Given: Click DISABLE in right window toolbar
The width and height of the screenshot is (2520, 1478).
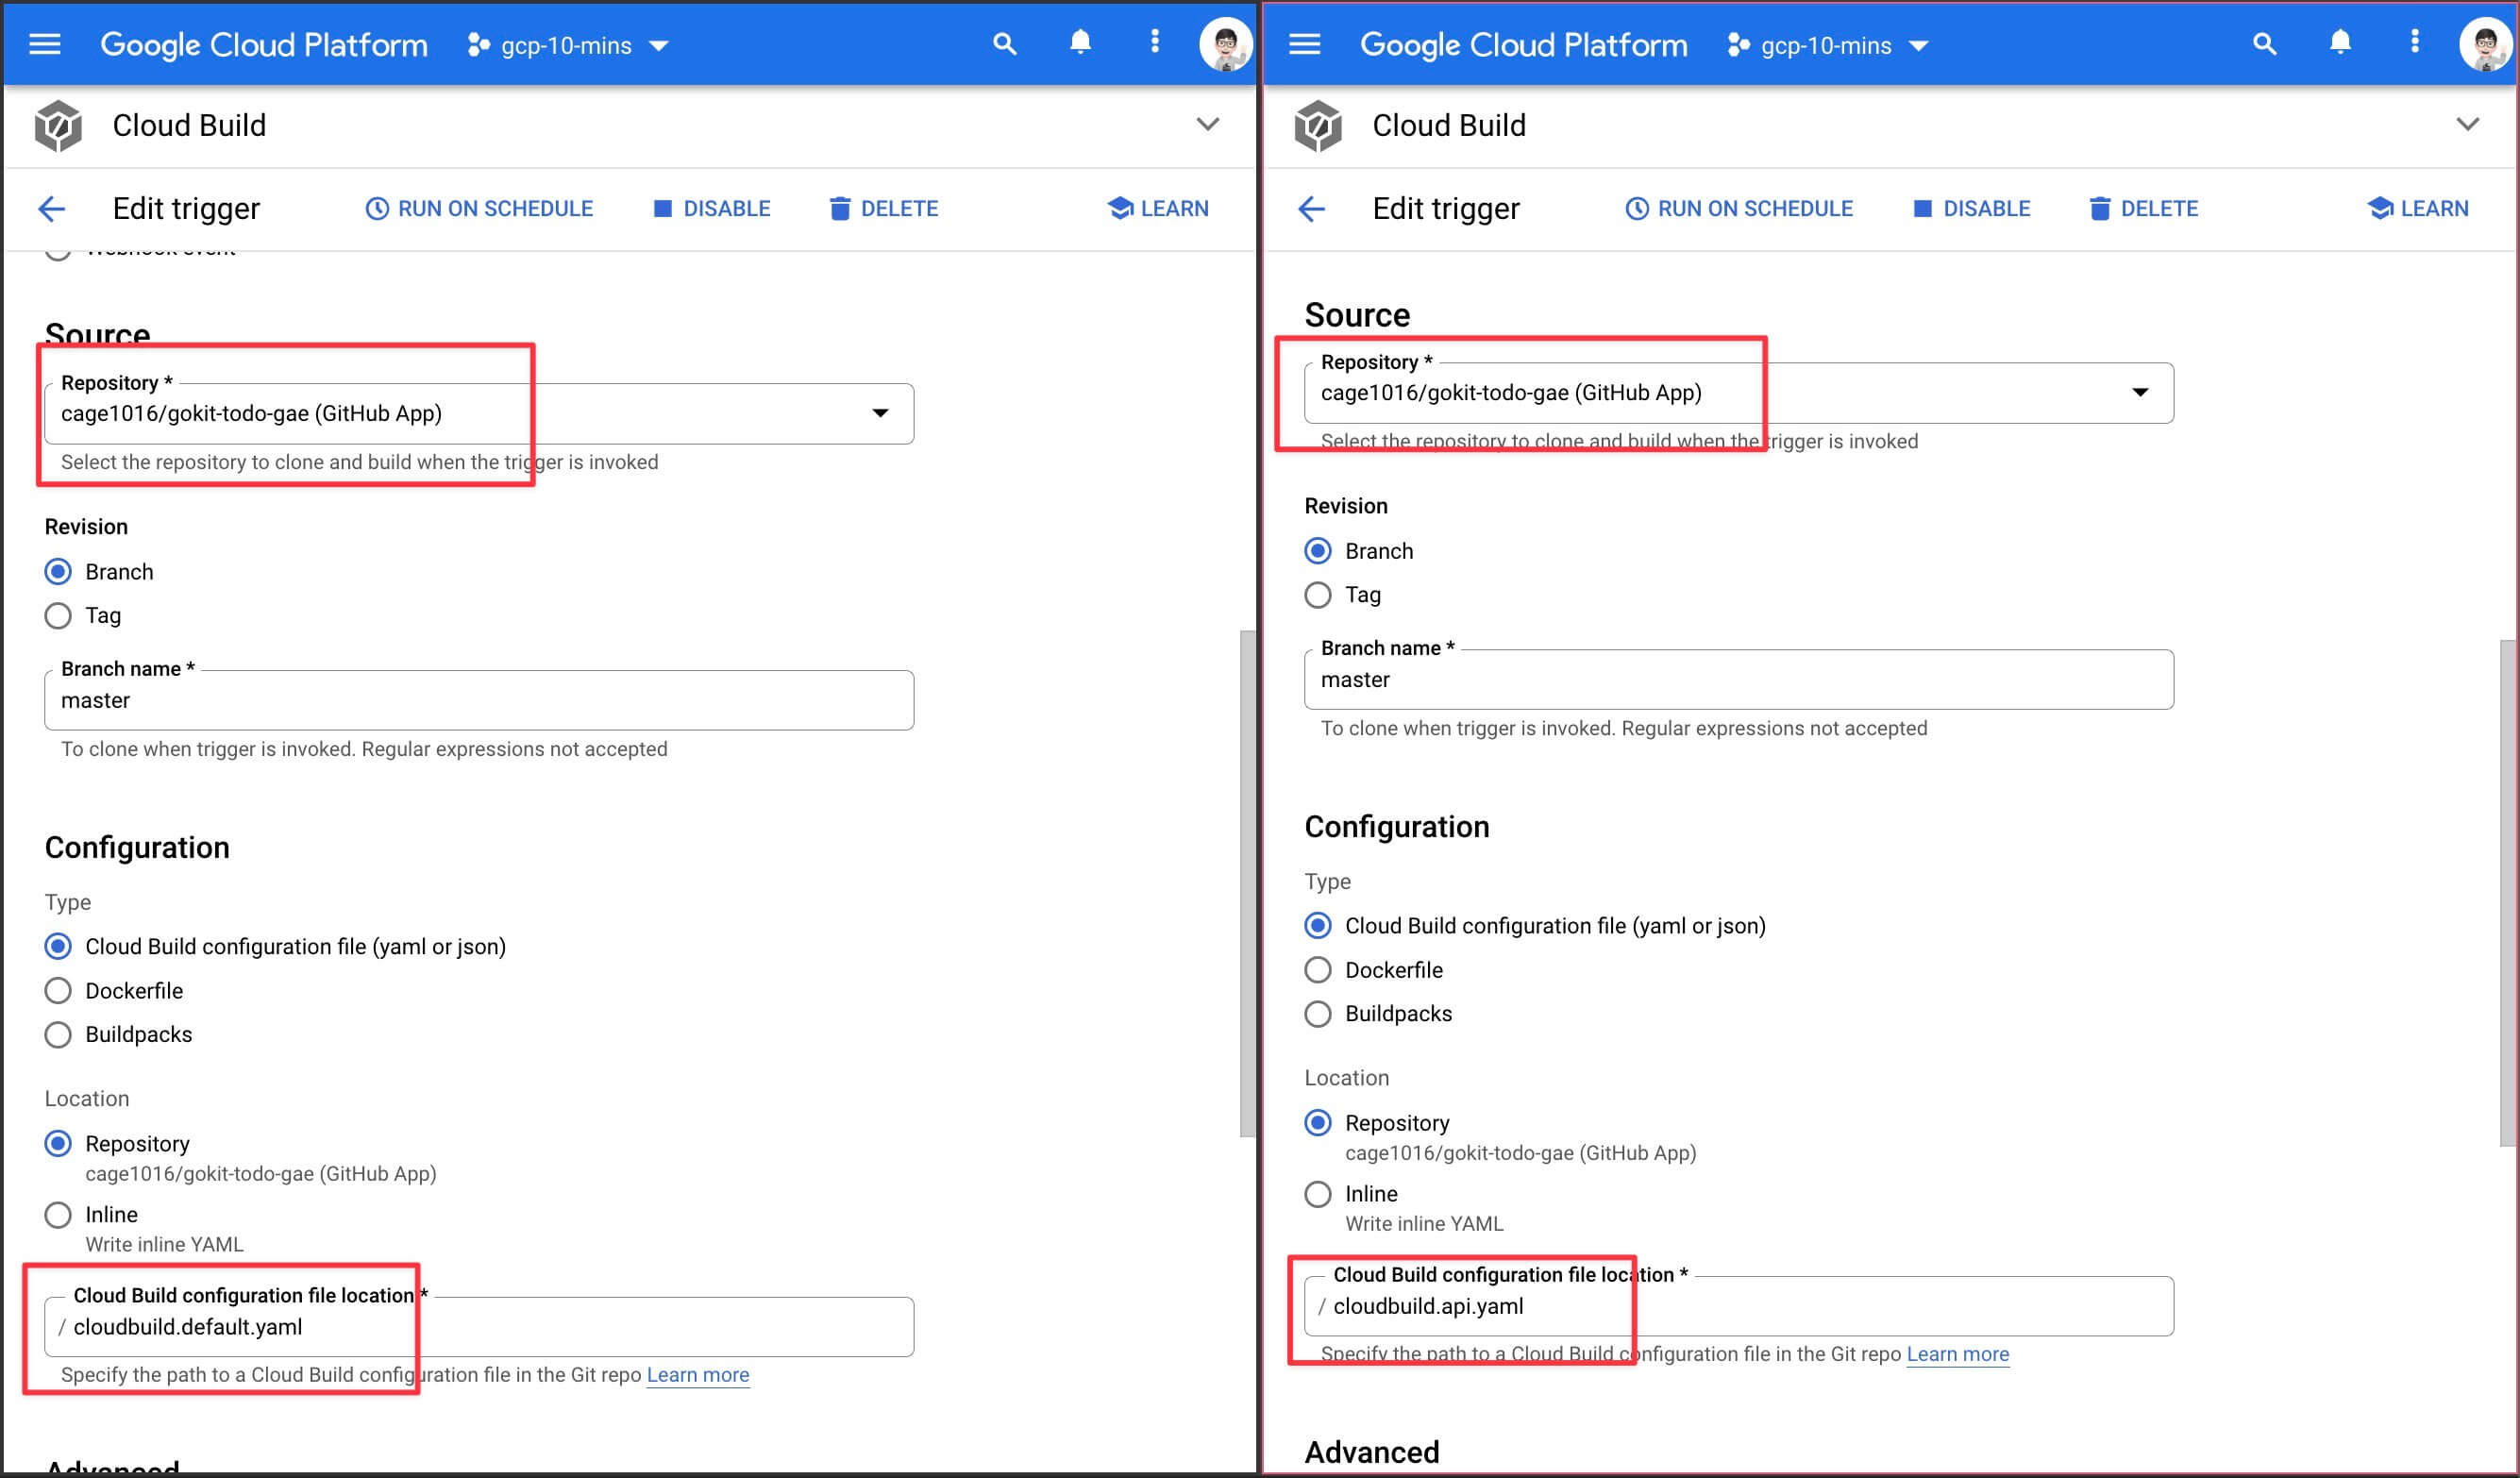Looking at the screenshot, I should (1971, 208).
